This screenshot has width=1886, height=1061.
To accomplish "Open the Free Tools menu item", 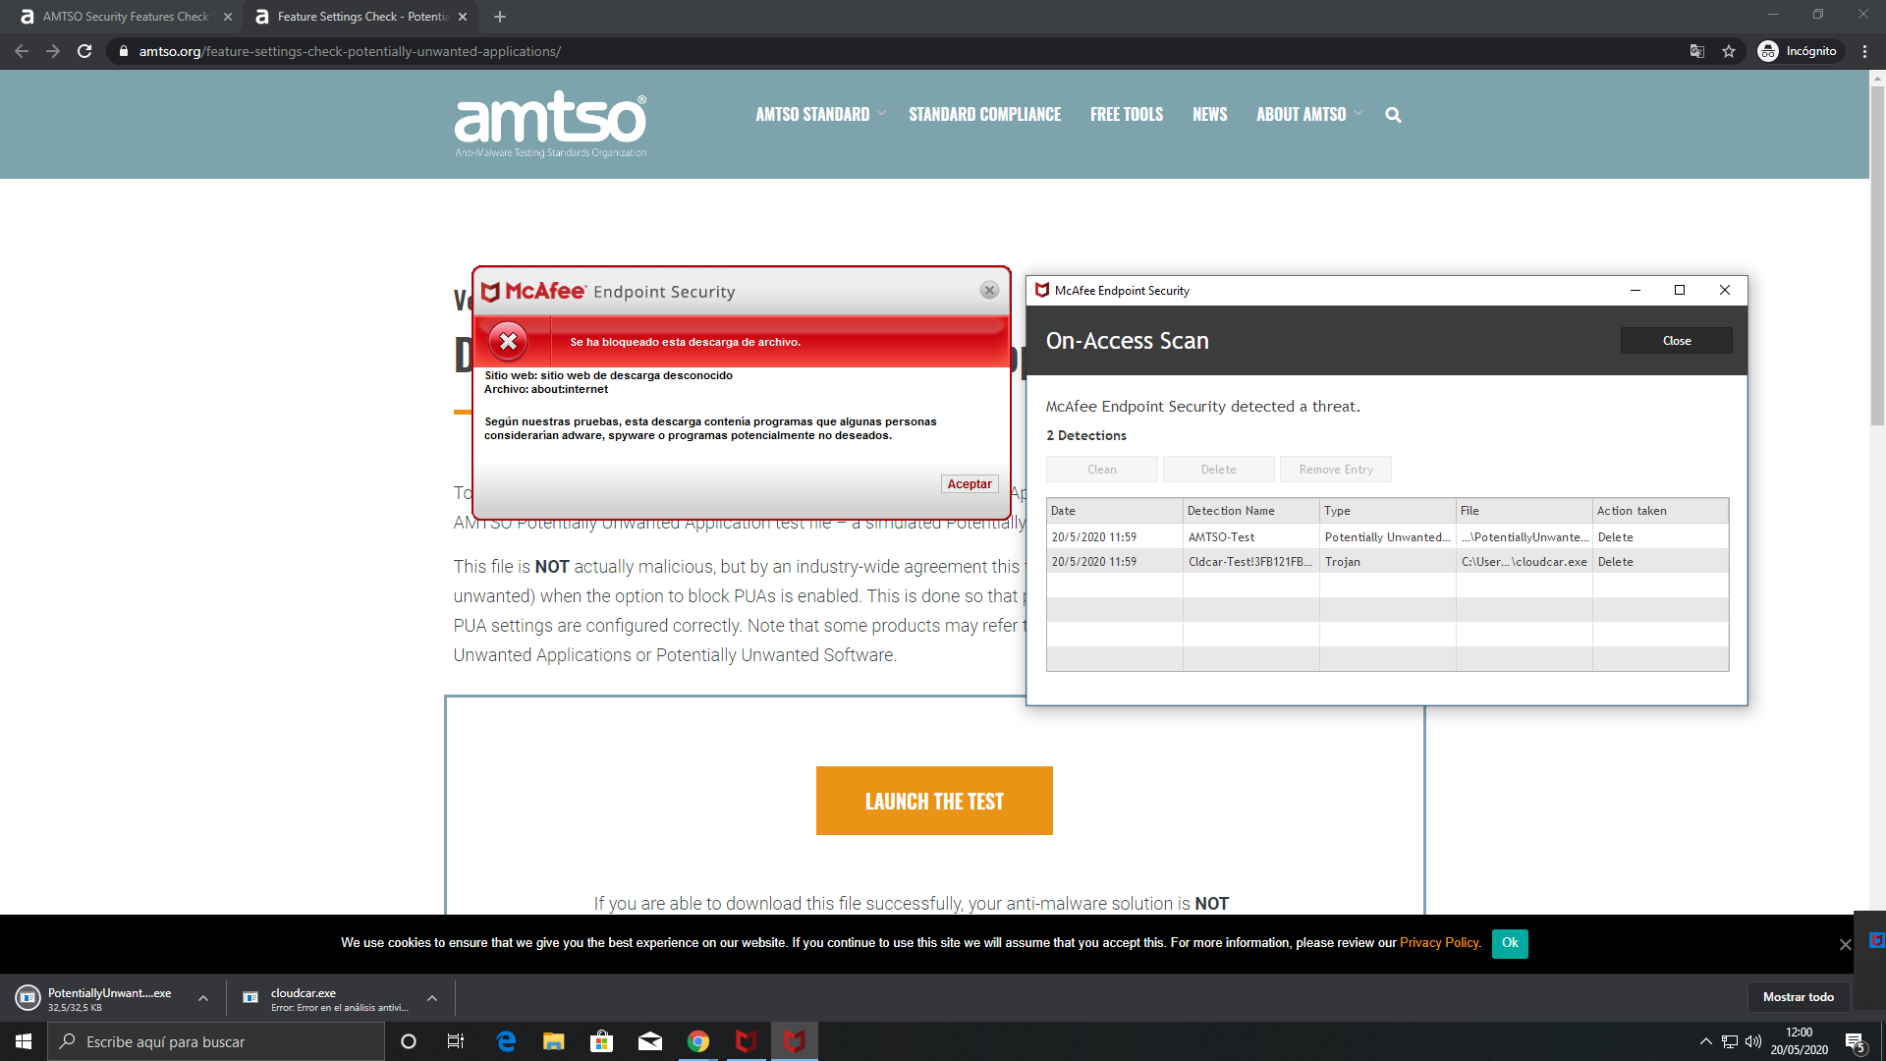I will pos(1126,115).
